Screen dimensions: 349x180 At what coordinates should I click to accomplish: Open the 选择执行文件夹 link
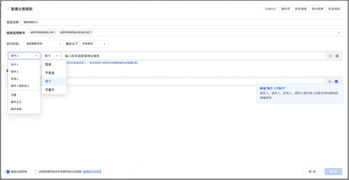93,172
